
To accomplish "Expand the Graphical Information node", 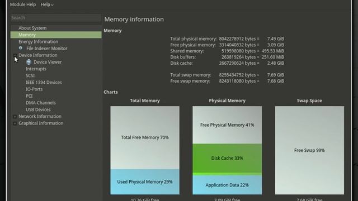I will (x=15, y=123).
